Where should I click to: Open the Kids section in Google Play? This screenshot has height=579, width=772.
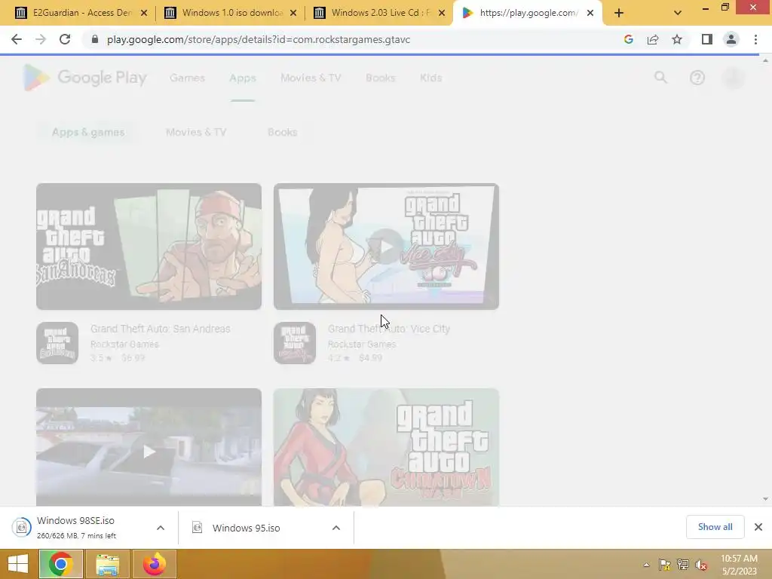click(x=430, y=78)
